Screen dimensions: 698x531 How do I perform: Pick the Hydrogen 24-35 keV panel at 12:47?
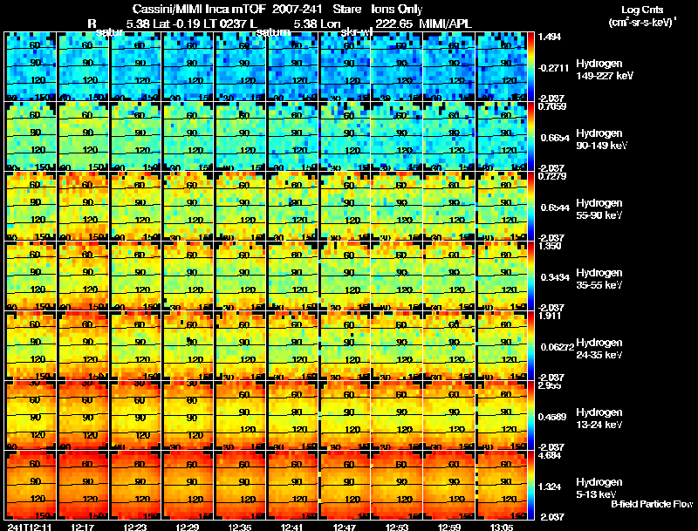point(345,345)
